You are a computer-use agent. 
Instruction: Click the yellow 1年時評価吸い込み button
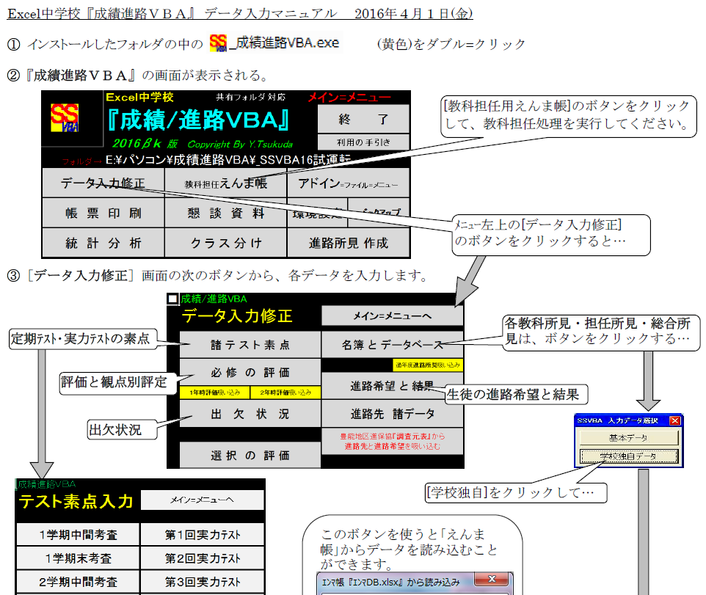coord(214,393)
